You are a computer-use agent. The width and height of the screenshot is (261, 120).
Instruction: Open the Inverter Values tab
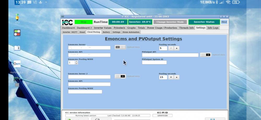pyautogui.click(x=103, y=28)
